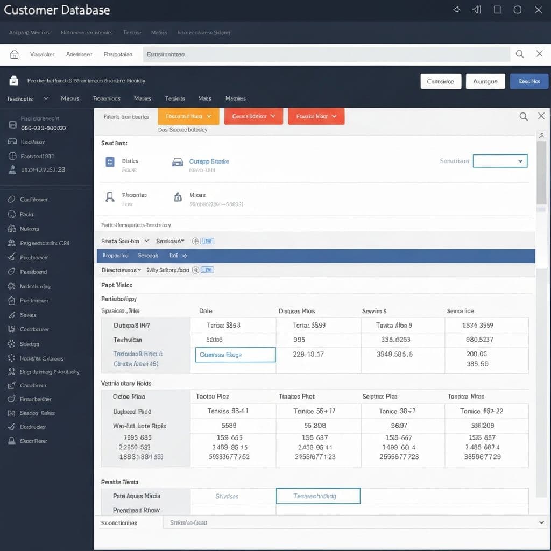Click the Comnres Rtage input field
551x551 pixels.
pyautogui.click(x=235, y=355)
